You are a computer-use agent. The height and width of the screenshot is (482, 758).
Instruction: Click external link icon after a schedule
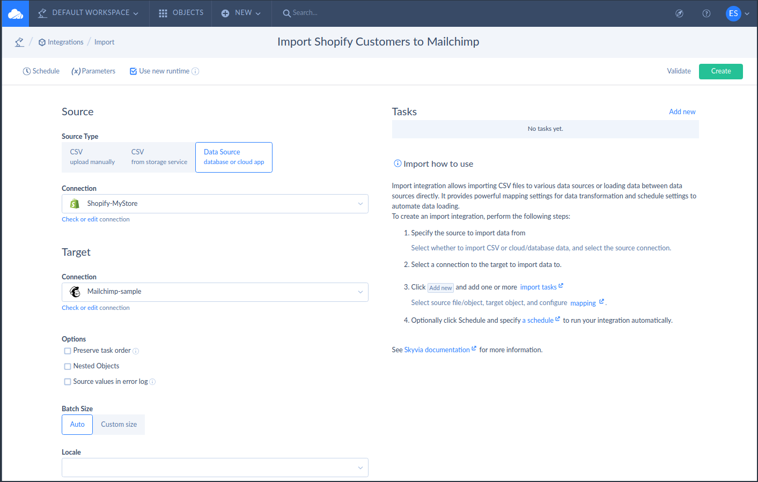point(558,318)
